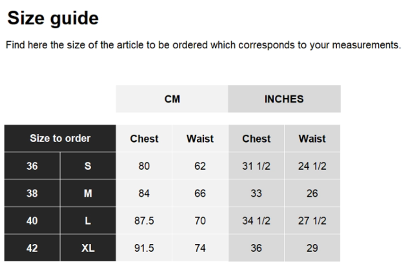Viewport: 410px width, 274px height.
Task: Click the Waist header under INCHES
Action: (312, 139)
